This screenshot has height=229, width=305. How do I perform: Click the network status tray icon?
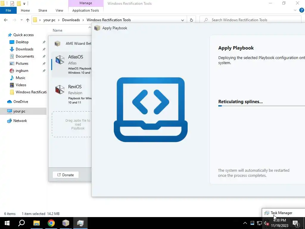pos(259,223)
